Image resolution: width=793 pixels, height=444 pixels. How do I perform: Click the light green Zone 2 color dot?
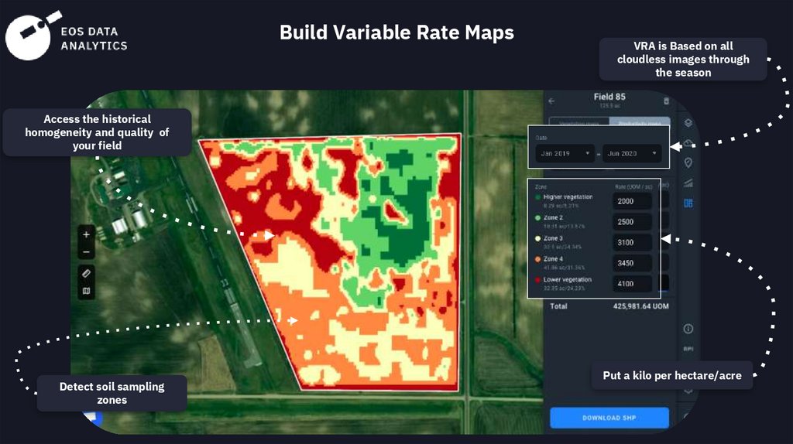coord(537,217)
